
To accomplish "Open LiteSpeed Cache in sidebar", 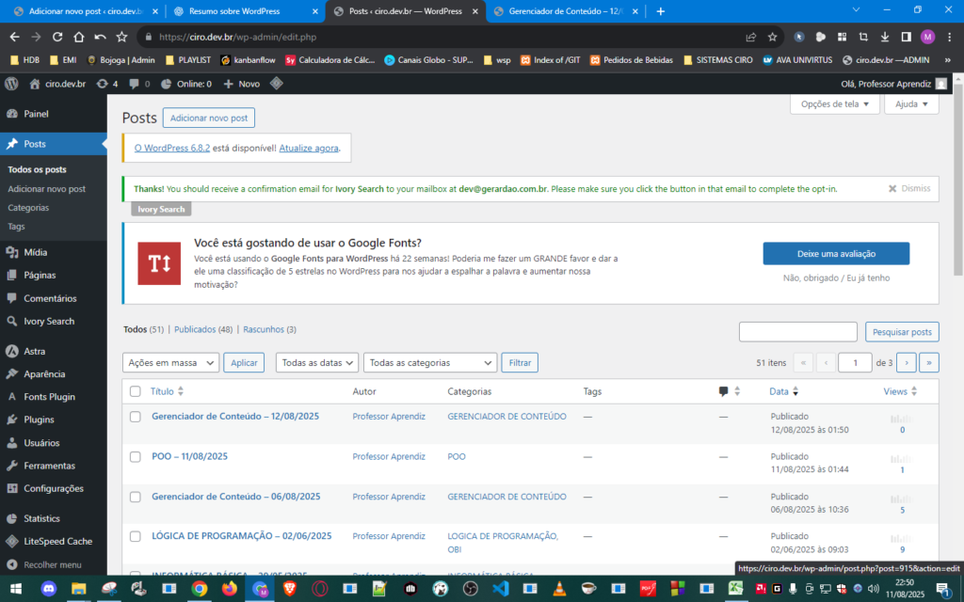I will [x=57, y=541].
